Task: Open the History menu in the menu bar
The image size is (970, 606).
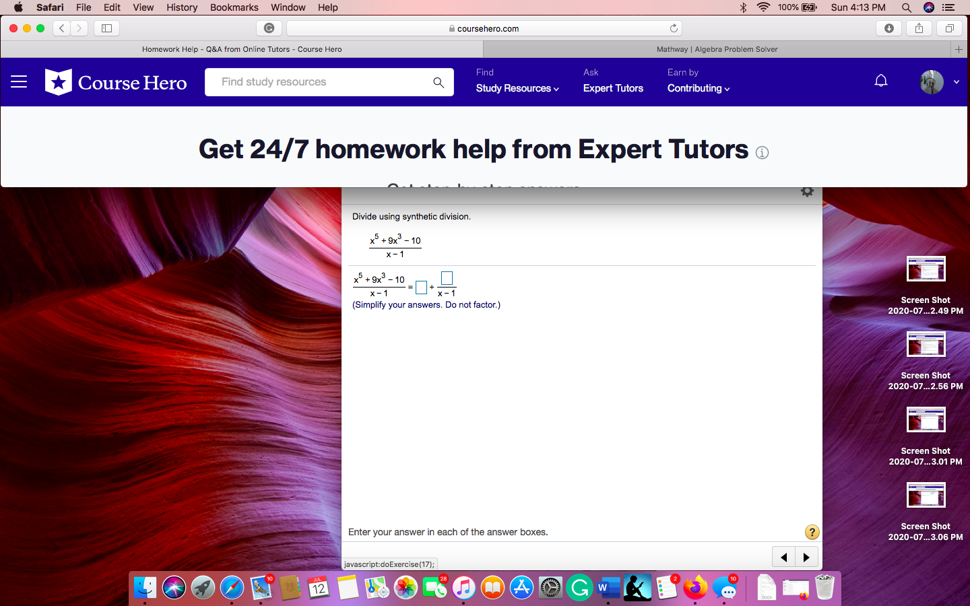Action: coord(181,7)
